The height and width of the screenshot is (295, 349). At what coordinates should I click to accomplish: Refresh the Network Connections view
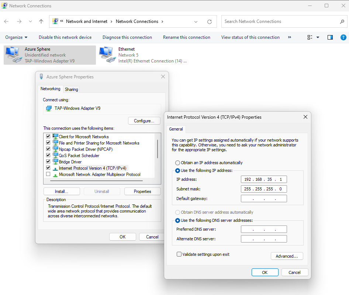click(210, 22)
